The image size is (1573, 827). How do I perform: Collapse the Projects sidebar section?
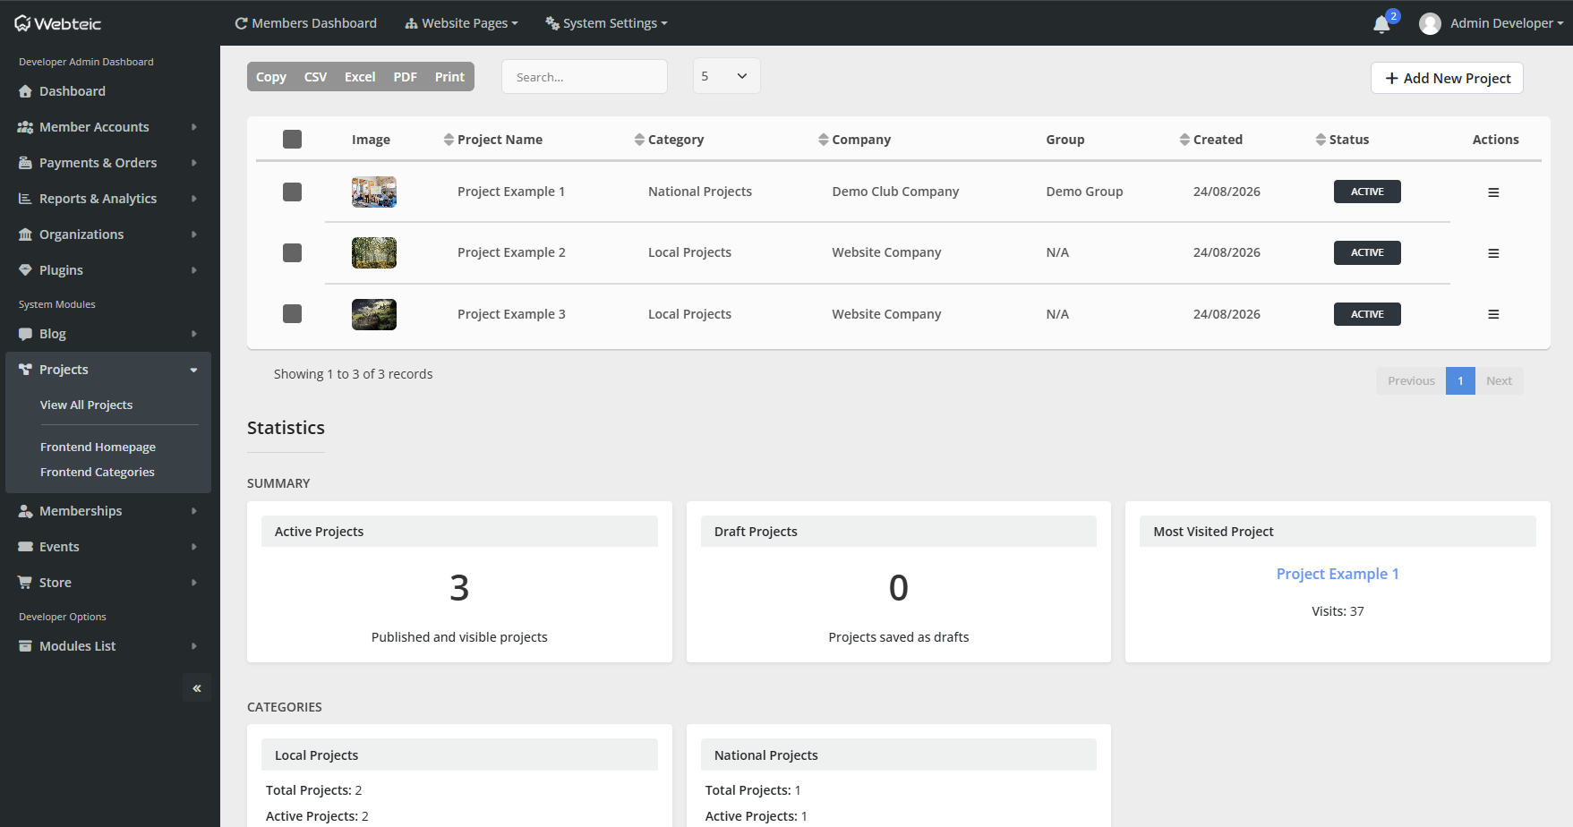[x=107, y=370]
